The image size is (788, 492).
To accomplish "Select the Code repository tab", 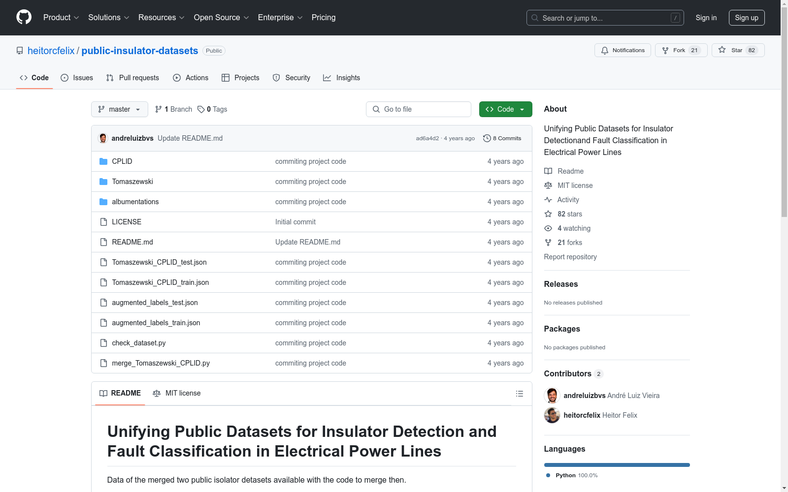I will pyautogui.click(x=34, y=78).
